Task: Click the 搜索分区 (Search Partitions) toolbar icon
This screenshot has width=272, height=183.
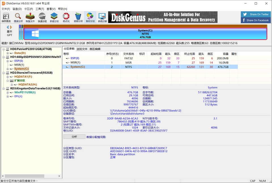Action: [x=18, y=17]
